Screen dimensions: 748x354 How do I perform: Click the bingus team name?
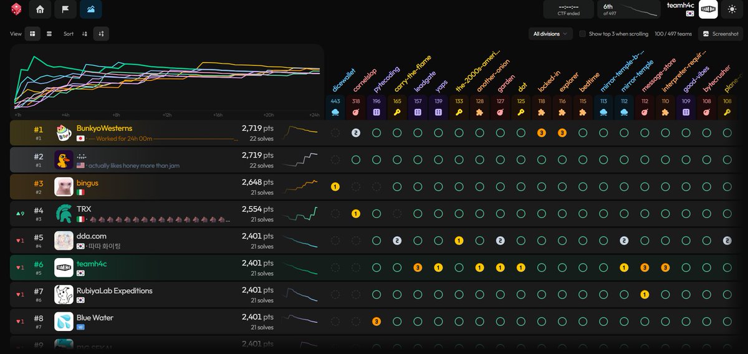coord(87,183)
